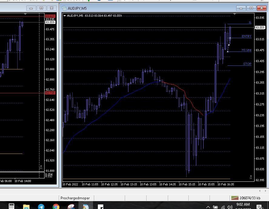The image size is (269, 209).
Task: Open the Calculator taskbar icon
Action: [x=11, y=207]
